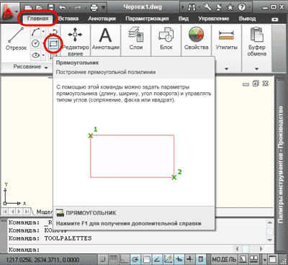Open the Аннотации ribbon tab
288x265 pixels.
click(102, 19)
